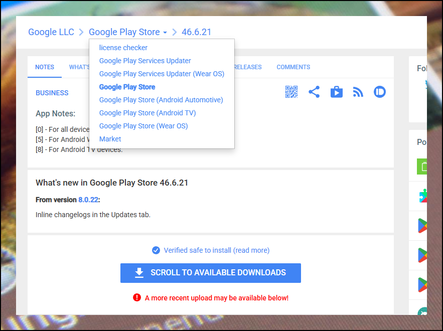Select Market from the dropdown list
Image resolution: width=443 pixels, height=331 pixels.
point(110,139)
